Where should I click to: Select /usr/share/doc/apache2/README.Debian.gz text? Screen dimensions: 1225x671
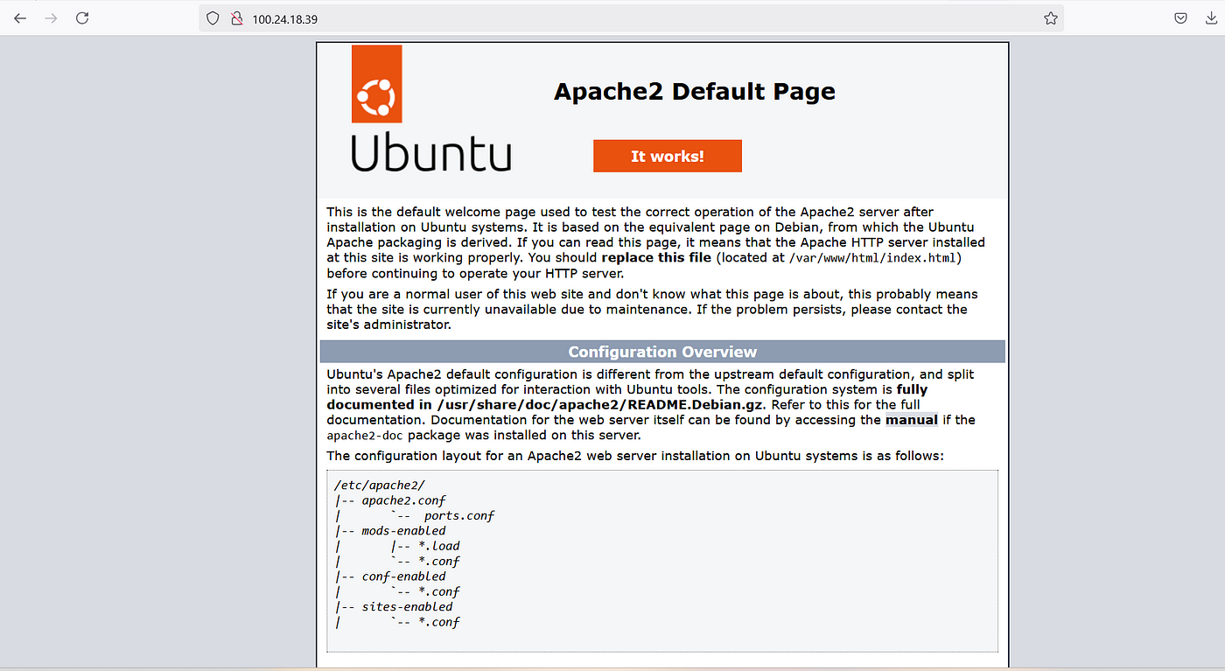(601, 405)
